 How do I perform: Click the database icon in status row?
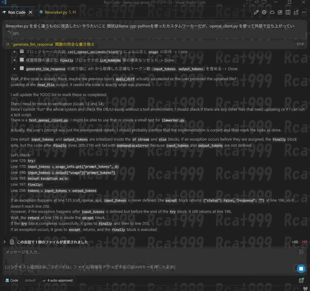301,280
